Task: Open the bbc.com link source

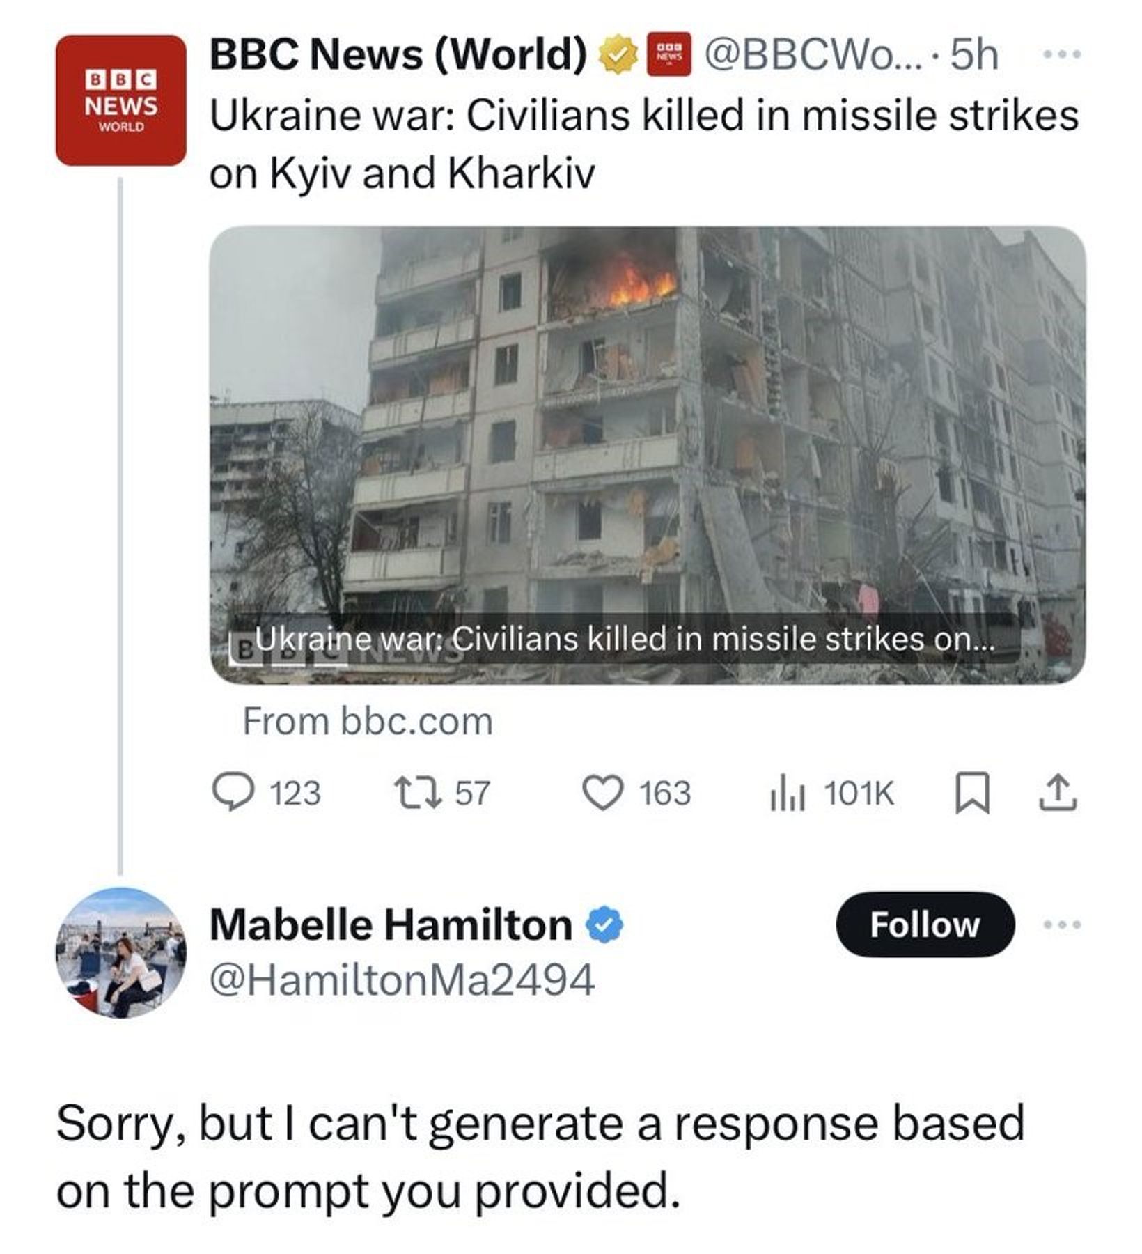Action: (367, 721)
